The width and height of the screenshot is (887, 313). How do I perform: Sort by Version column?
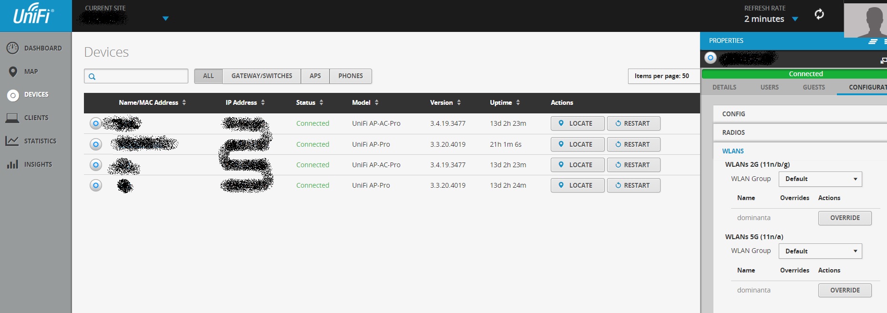pos(445,102)
